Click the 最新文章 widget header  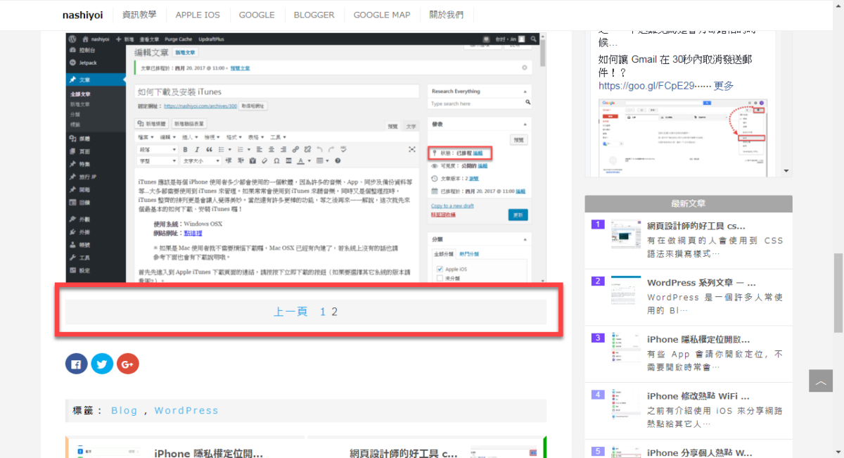(689, 203)
